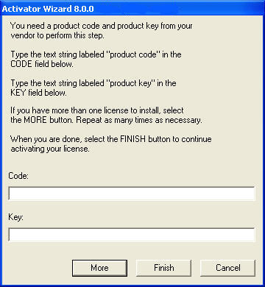Click inside the Code text field

132,194
